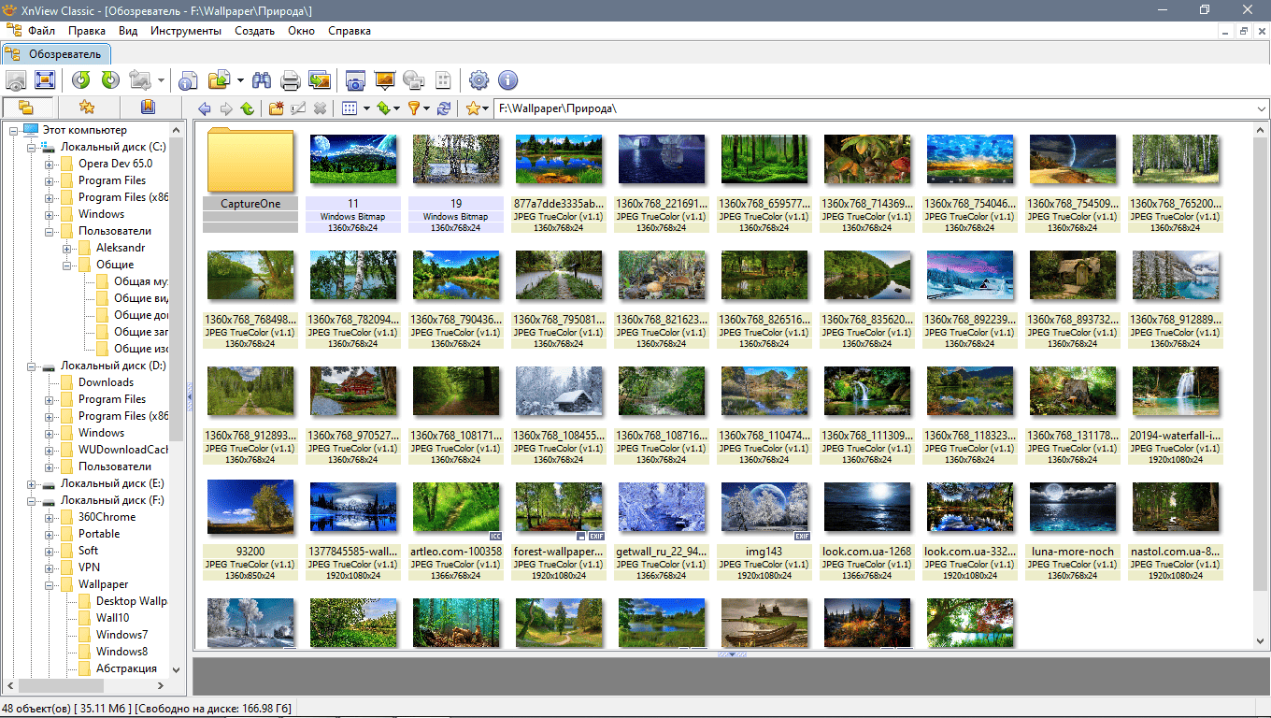Select the 360Chrome folder in the tree
Viewport: 1271px width, 718px height.
pos(107,517)
